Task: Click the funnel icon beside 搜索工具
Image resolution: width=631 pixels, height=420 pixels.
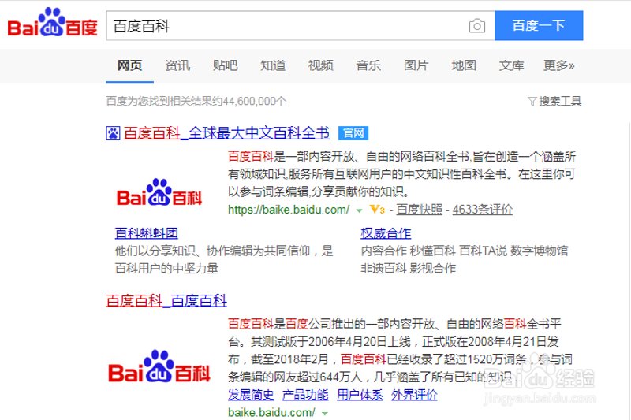Action: (532, 102)
